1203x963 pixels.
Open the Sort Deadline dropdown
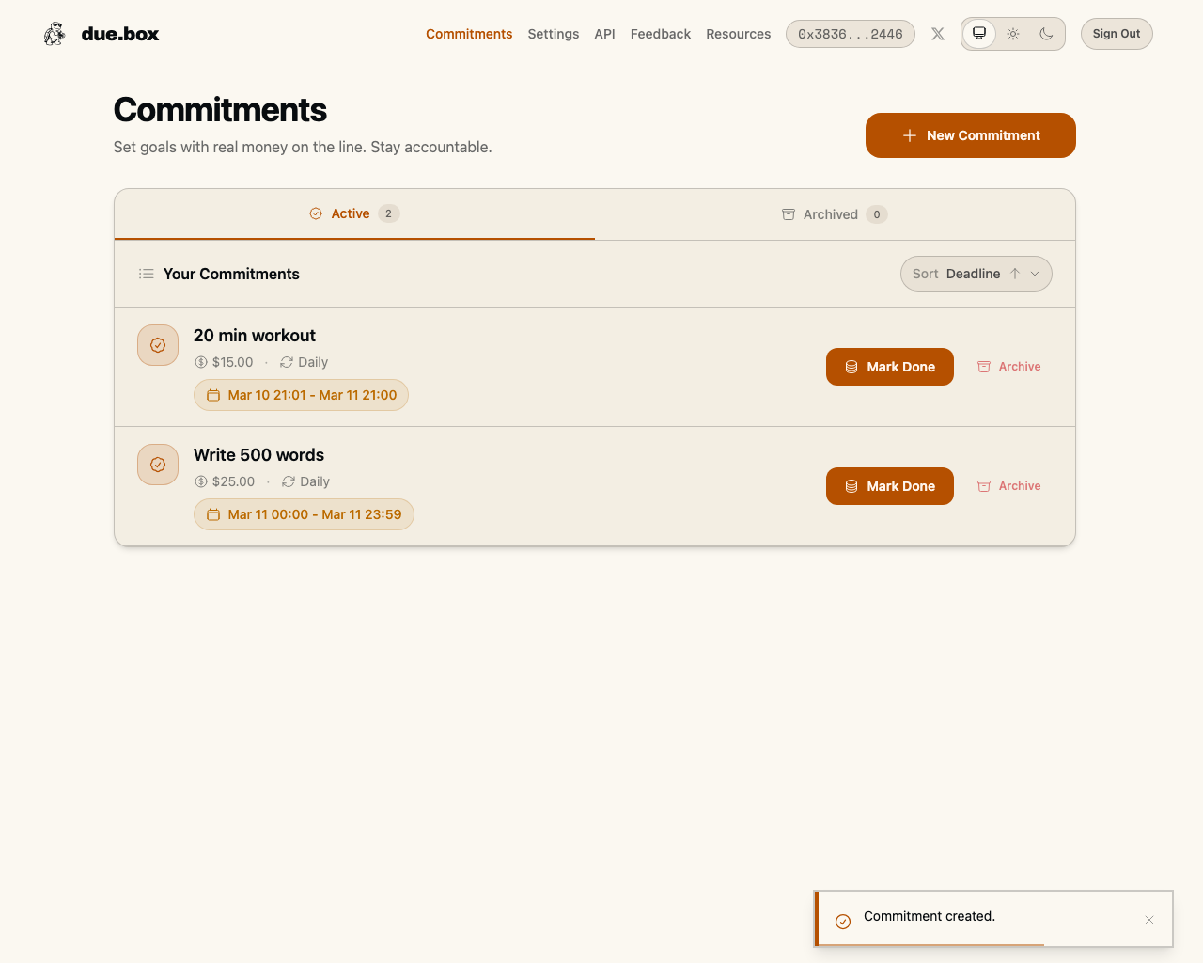(x=976, y=274)
